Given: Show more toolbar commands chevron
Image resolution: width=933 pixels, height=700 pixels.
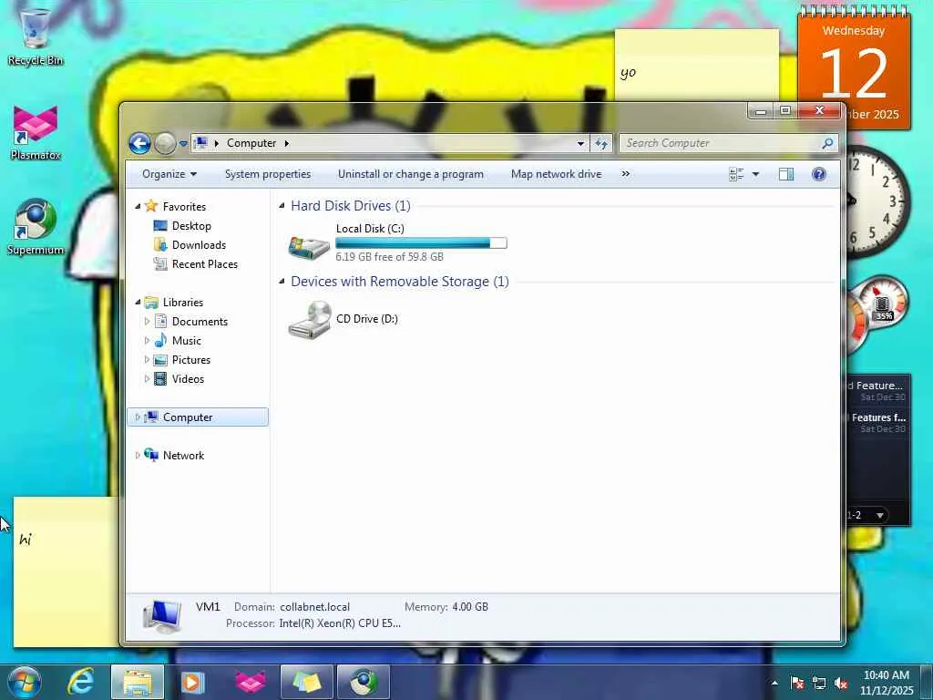Looking at the screenshot, I should [x=625, y=174].
